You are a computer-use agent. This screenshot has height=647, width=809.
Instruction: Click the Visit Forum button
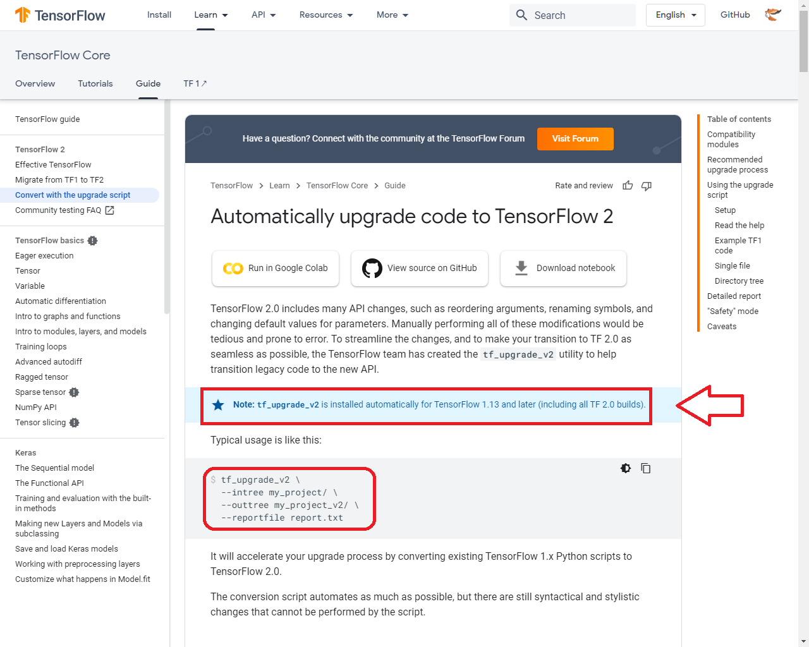point(575,139)
